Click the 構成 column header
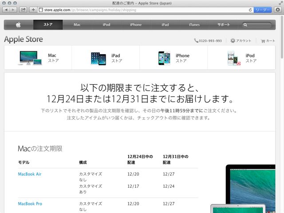284x213 pixels. (83, 162)
